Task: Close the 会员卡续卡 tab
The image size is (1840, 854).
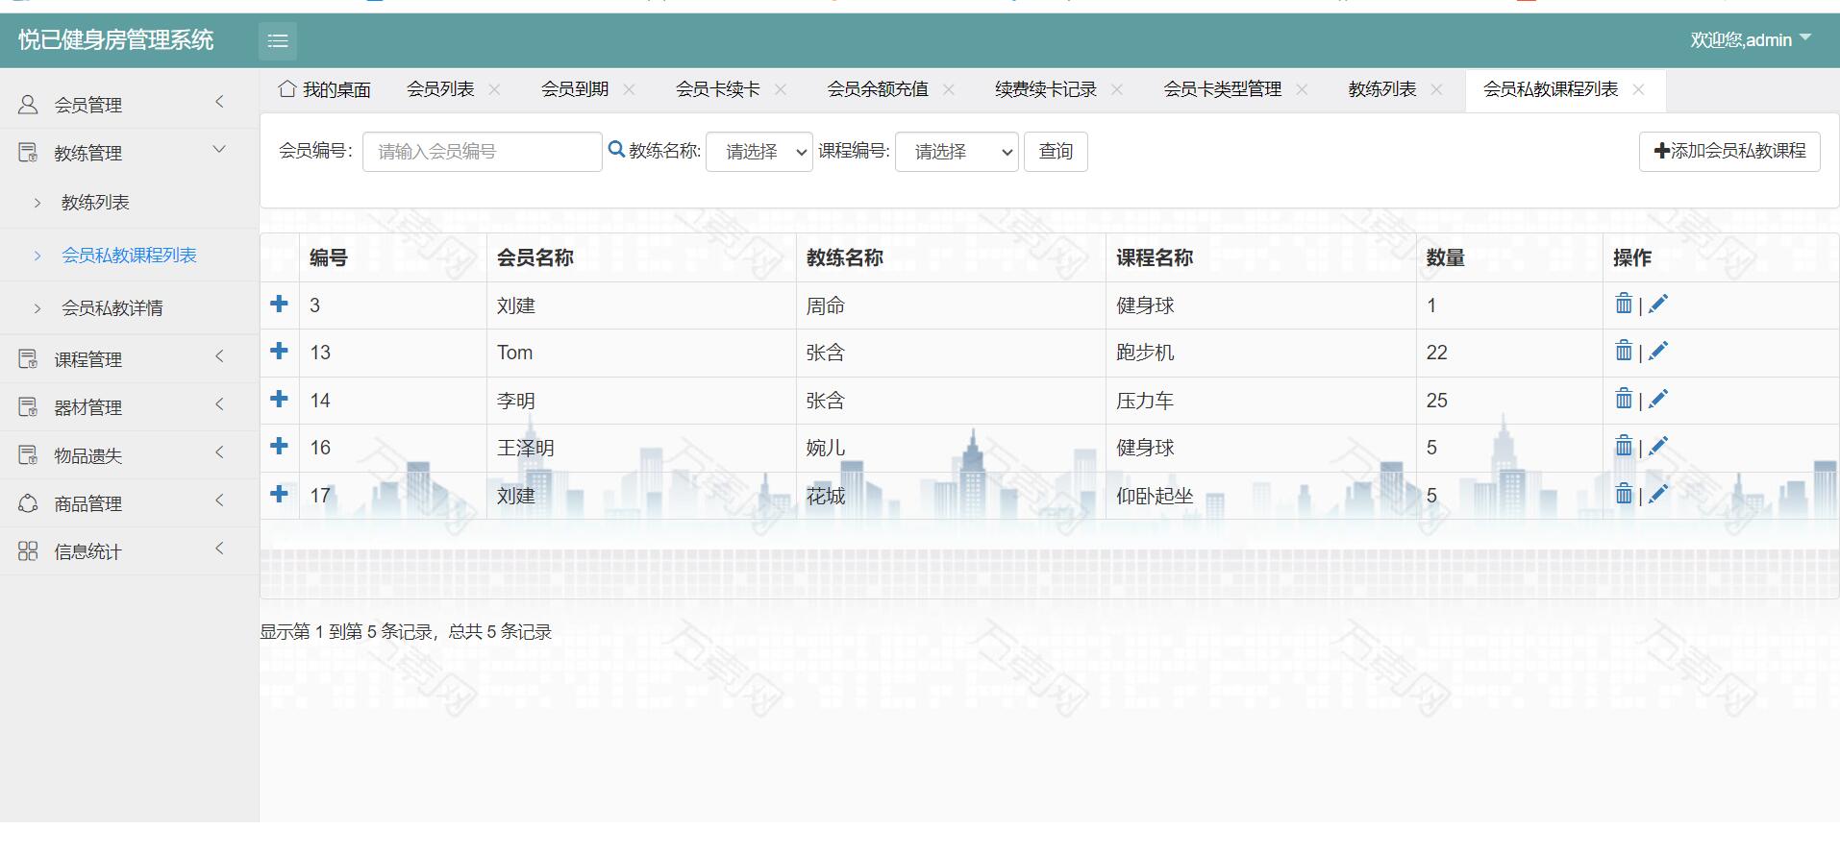Action: tap(781, 89)
